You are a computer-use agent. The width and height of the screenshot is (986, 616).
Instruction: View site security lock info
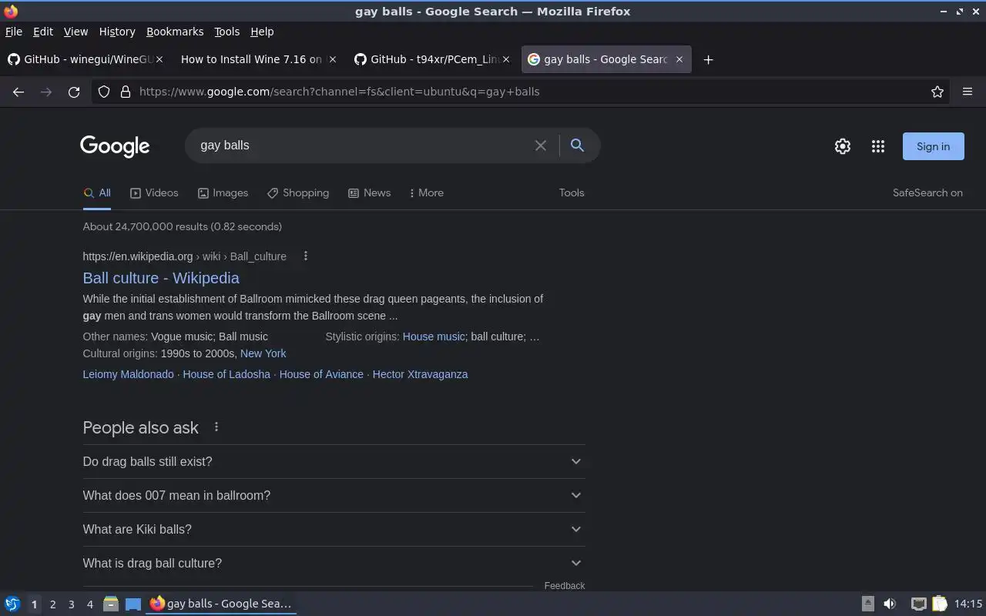pyautogui.click(x=126, y=92)
